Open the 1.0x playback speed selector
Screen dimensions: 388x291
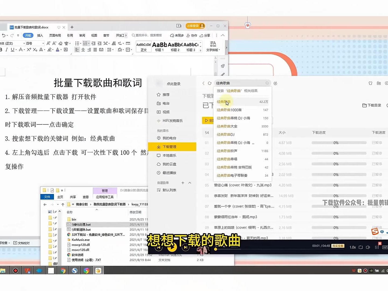click(x=352, y=247)
